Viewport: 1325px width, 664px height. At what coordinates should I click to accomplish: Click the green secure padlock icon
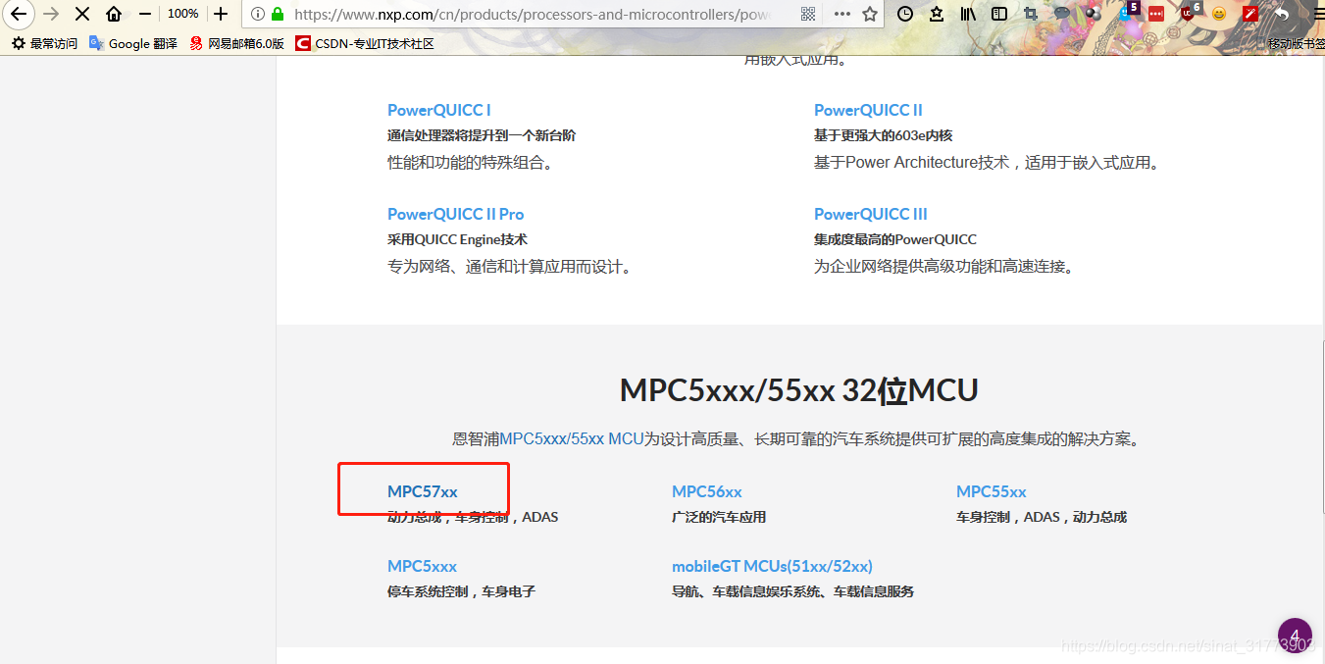tap(278, 14)
